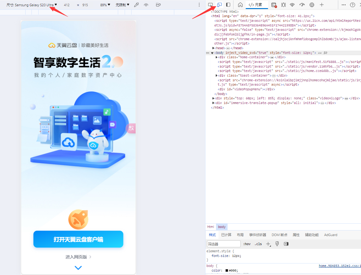The width and height of the screenshot is (361, 275).
Task: Open the 无限制 throttling dropdown
Action: click(x=123, y=5)
